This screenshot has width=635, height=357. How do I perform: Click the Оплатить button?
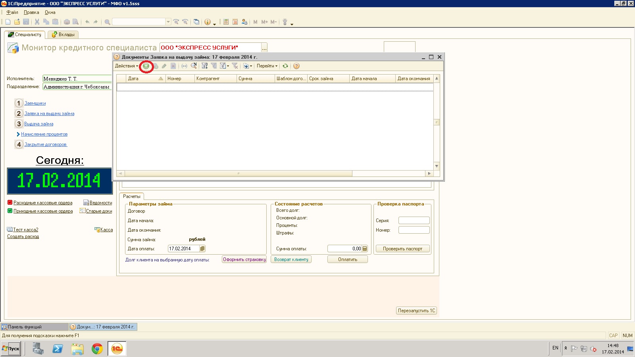pyautogui.click(x=348, y=259)
